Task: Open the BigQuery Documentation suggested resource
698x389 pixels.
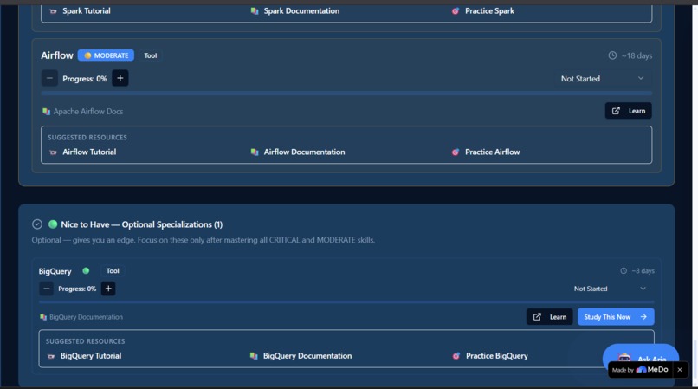Action: click(x=307, y=356)
